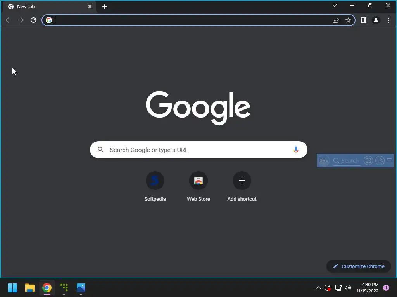Open File Explorer from the taskbar
This screenshot has width=397, height=297.
pos(29,288)
